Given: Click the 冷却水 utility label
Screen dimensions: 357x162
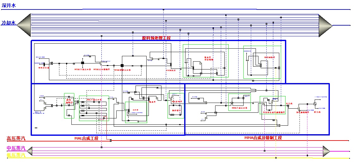Looking at the screenshot, I should tap(9, 23).
